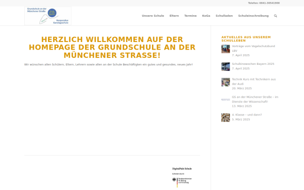Click the Schulkinowochen Bayern post thumbnail
Image resolution: width=304 pixels, height=190 pixels.
coord(225,66)
